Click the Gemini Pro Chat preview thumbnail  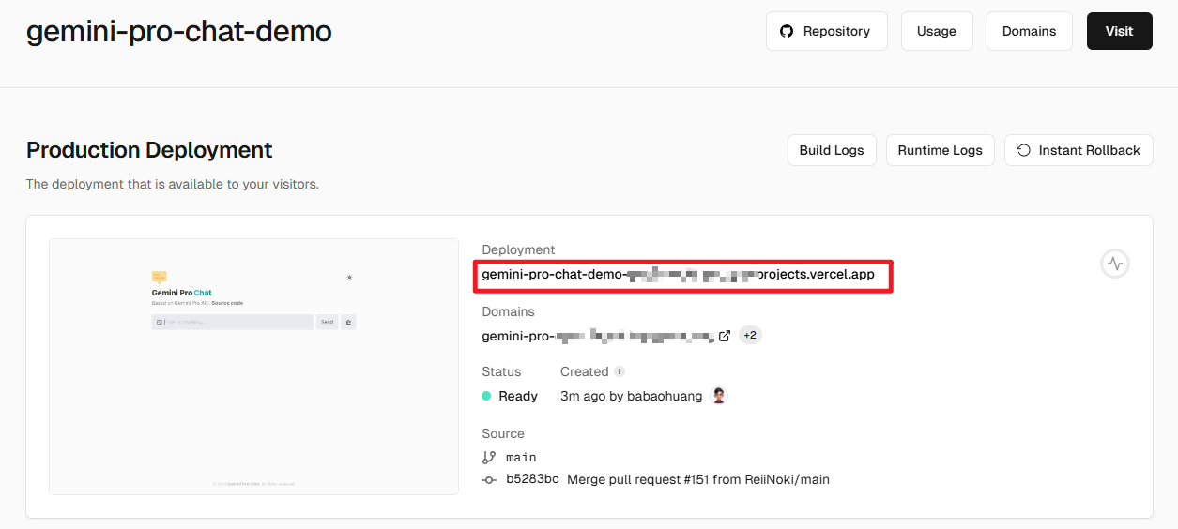253,367
